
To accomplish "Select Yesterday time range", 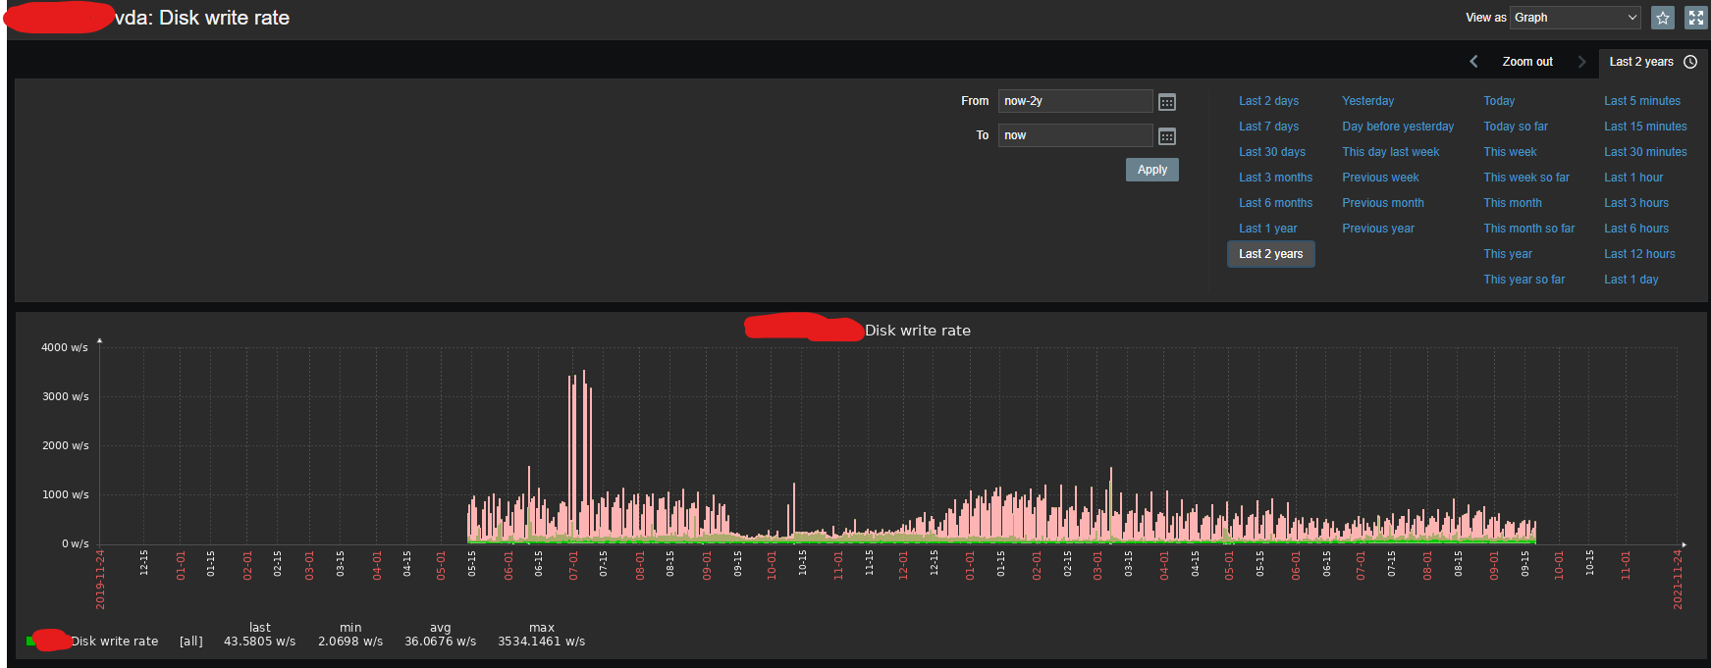I will click(1367, 101).
